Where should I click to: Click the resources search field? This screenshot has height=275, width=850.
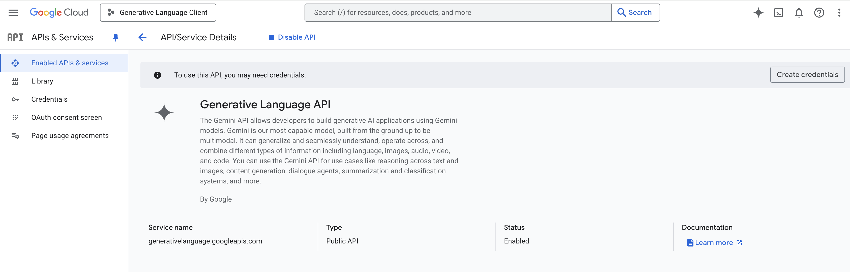458,12
